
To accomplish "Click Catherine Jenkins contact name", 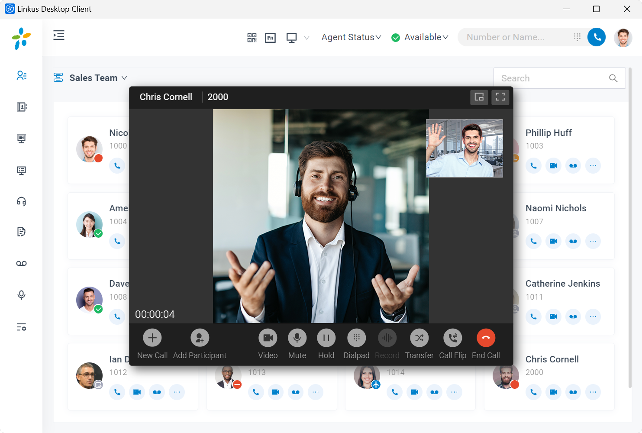I will pyautogui.click(x=563, y=284).
